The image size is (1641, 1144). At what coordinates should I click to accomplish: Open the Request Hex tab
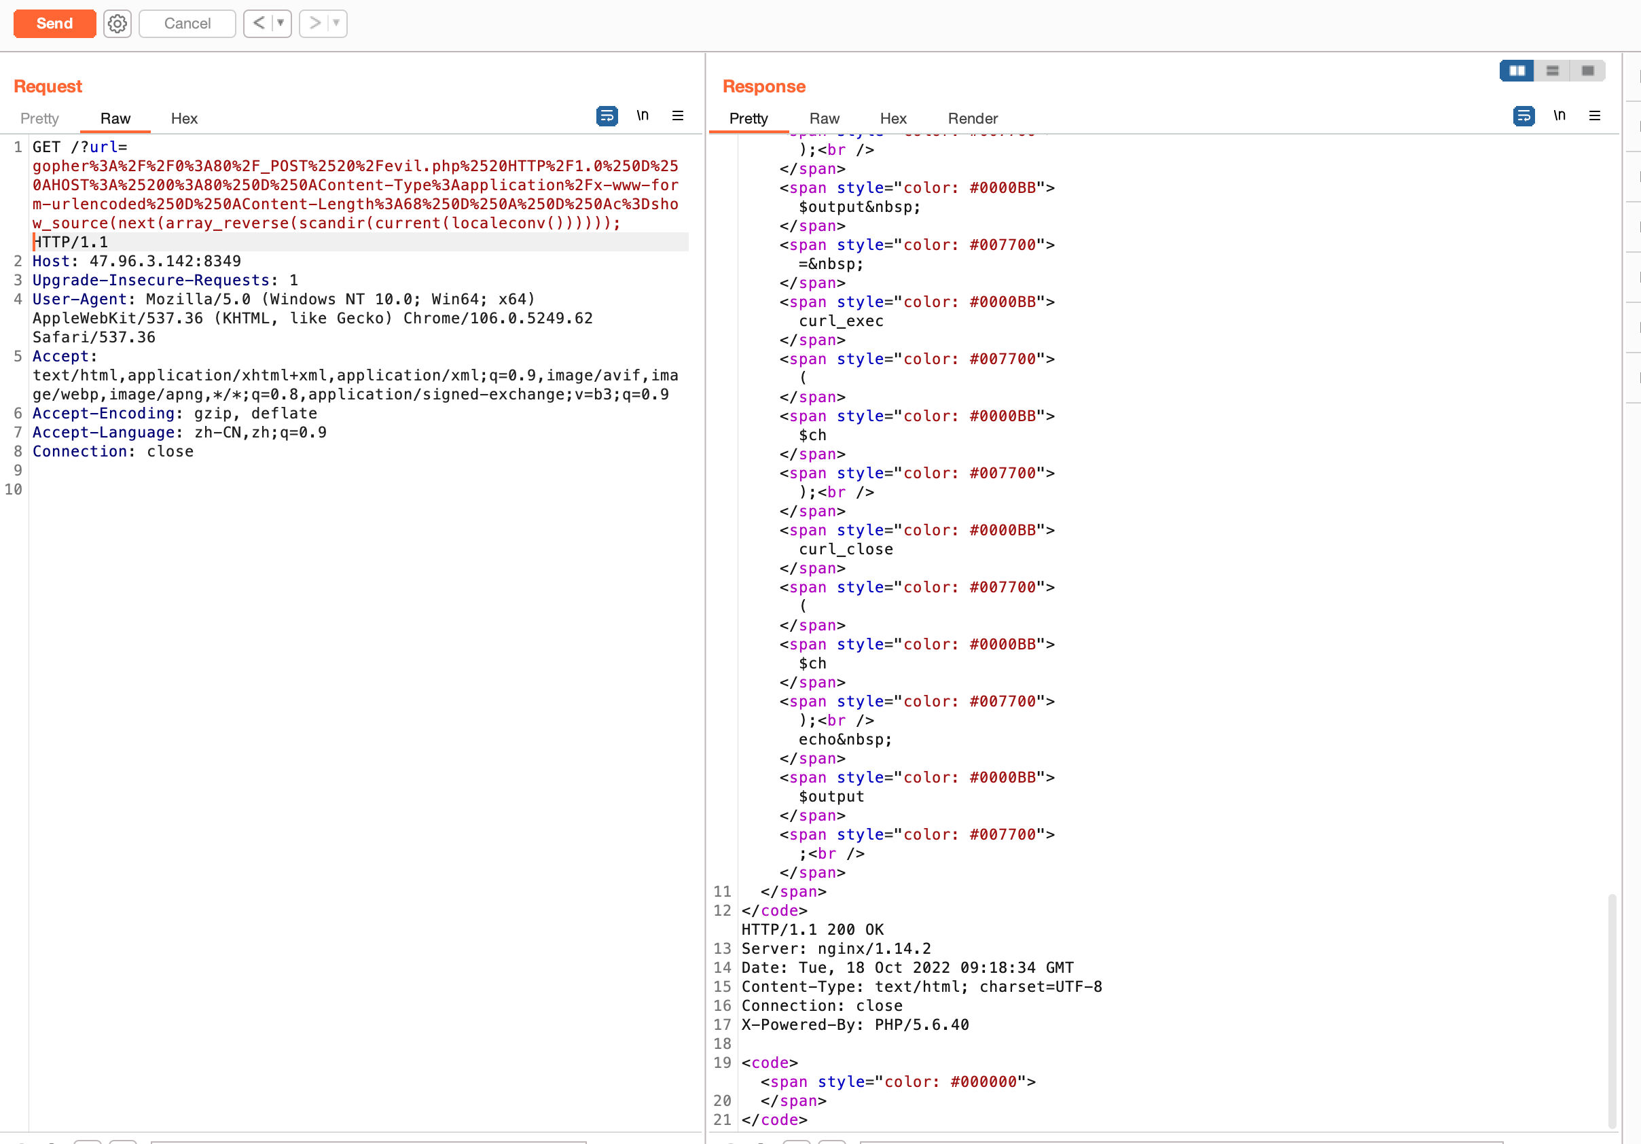(x=183, y=119)
